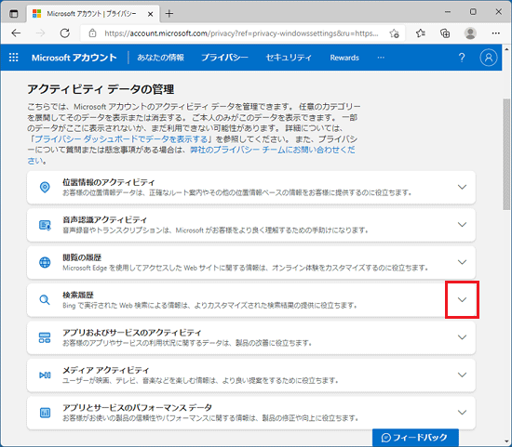The image size is (512, 447).
Task: Click the performance data chart icon
Action: pos(45,413)
